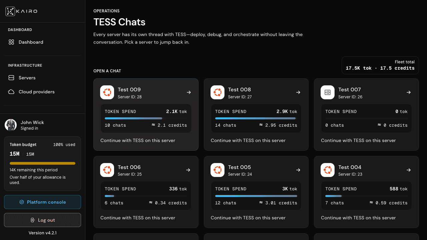This screenshot has width=427, height=240.
Task: Click the 'Signed in' status text
Action: pos(29,128)
